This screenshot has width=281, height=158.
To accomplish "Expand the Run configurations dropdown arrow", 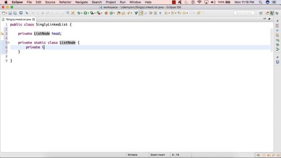I will (88, 13).
